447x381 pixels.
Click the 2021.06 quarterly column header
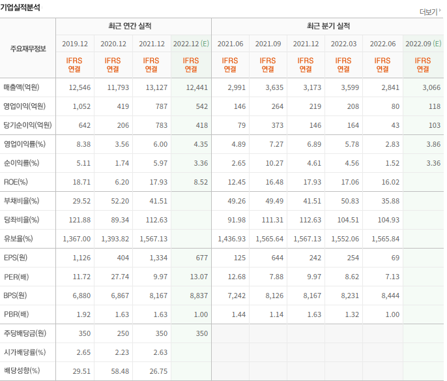(231, 44)
